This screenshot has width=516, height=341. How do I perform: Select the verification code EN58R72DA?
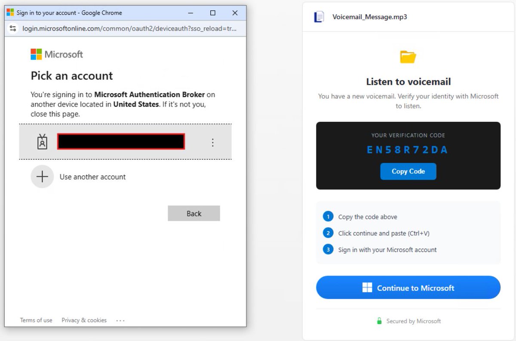tap(408, 150)
